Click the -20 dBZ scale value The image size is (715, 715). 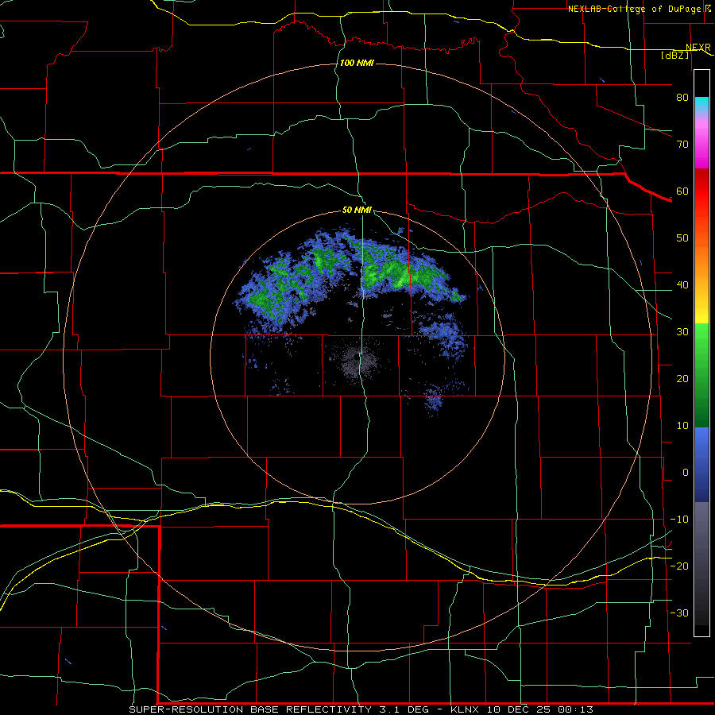tap(679, 566)
